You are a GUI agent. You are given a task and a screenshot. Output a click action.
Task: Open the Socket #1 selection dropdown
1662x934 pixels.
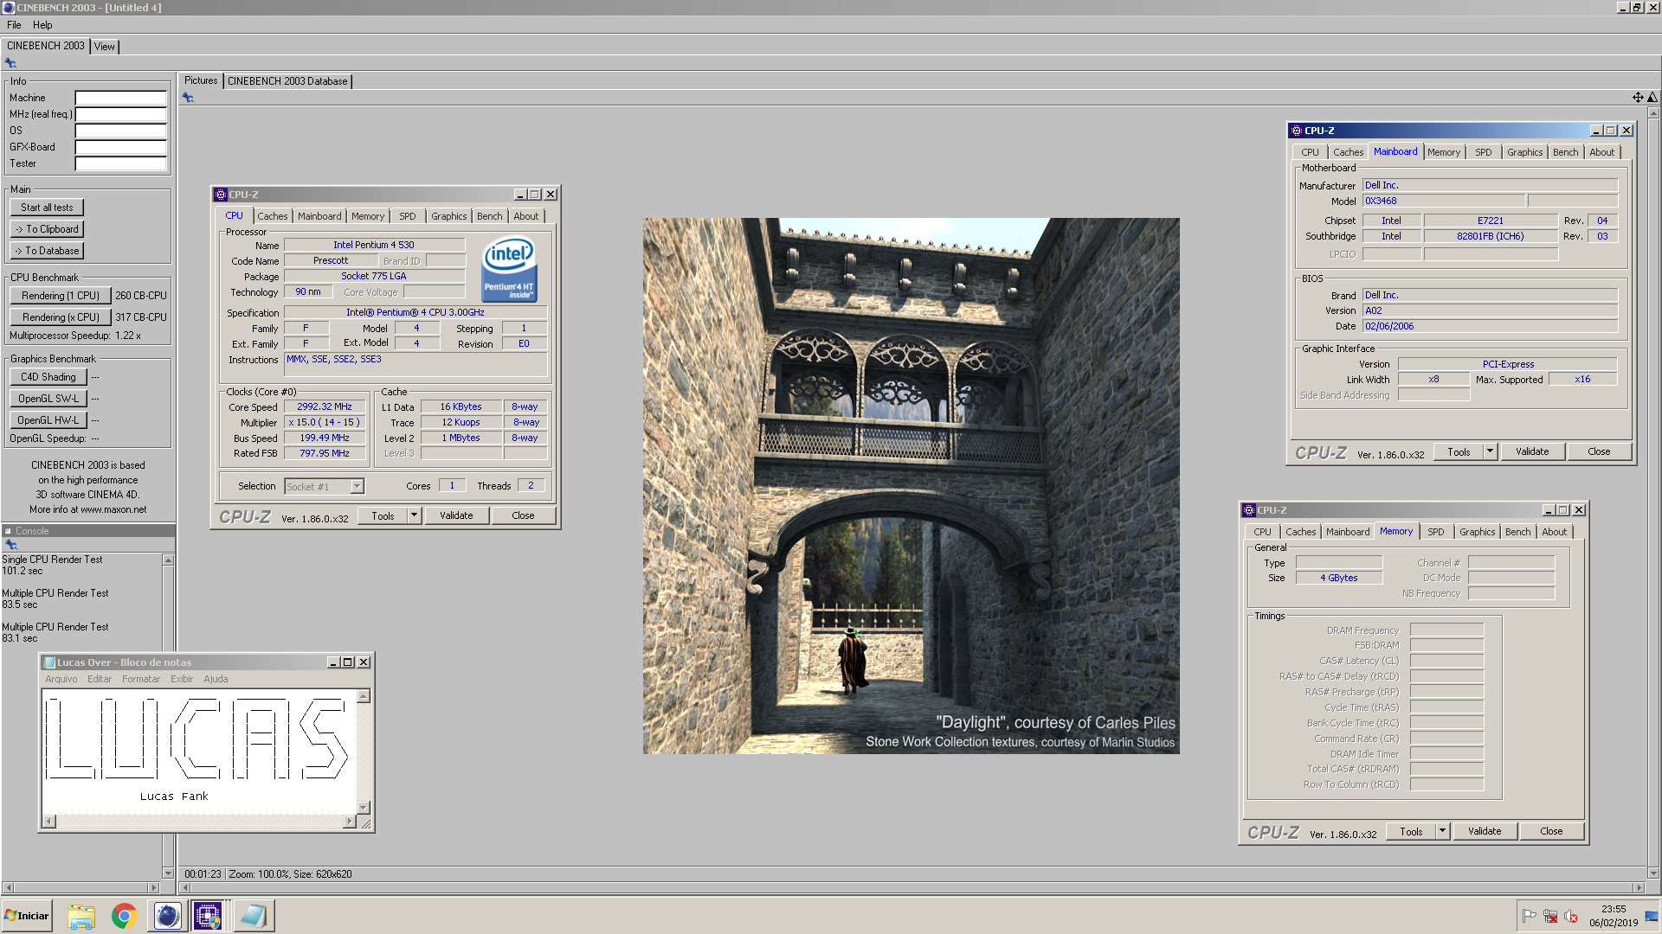pyautogui.click(x=357, y=487)
